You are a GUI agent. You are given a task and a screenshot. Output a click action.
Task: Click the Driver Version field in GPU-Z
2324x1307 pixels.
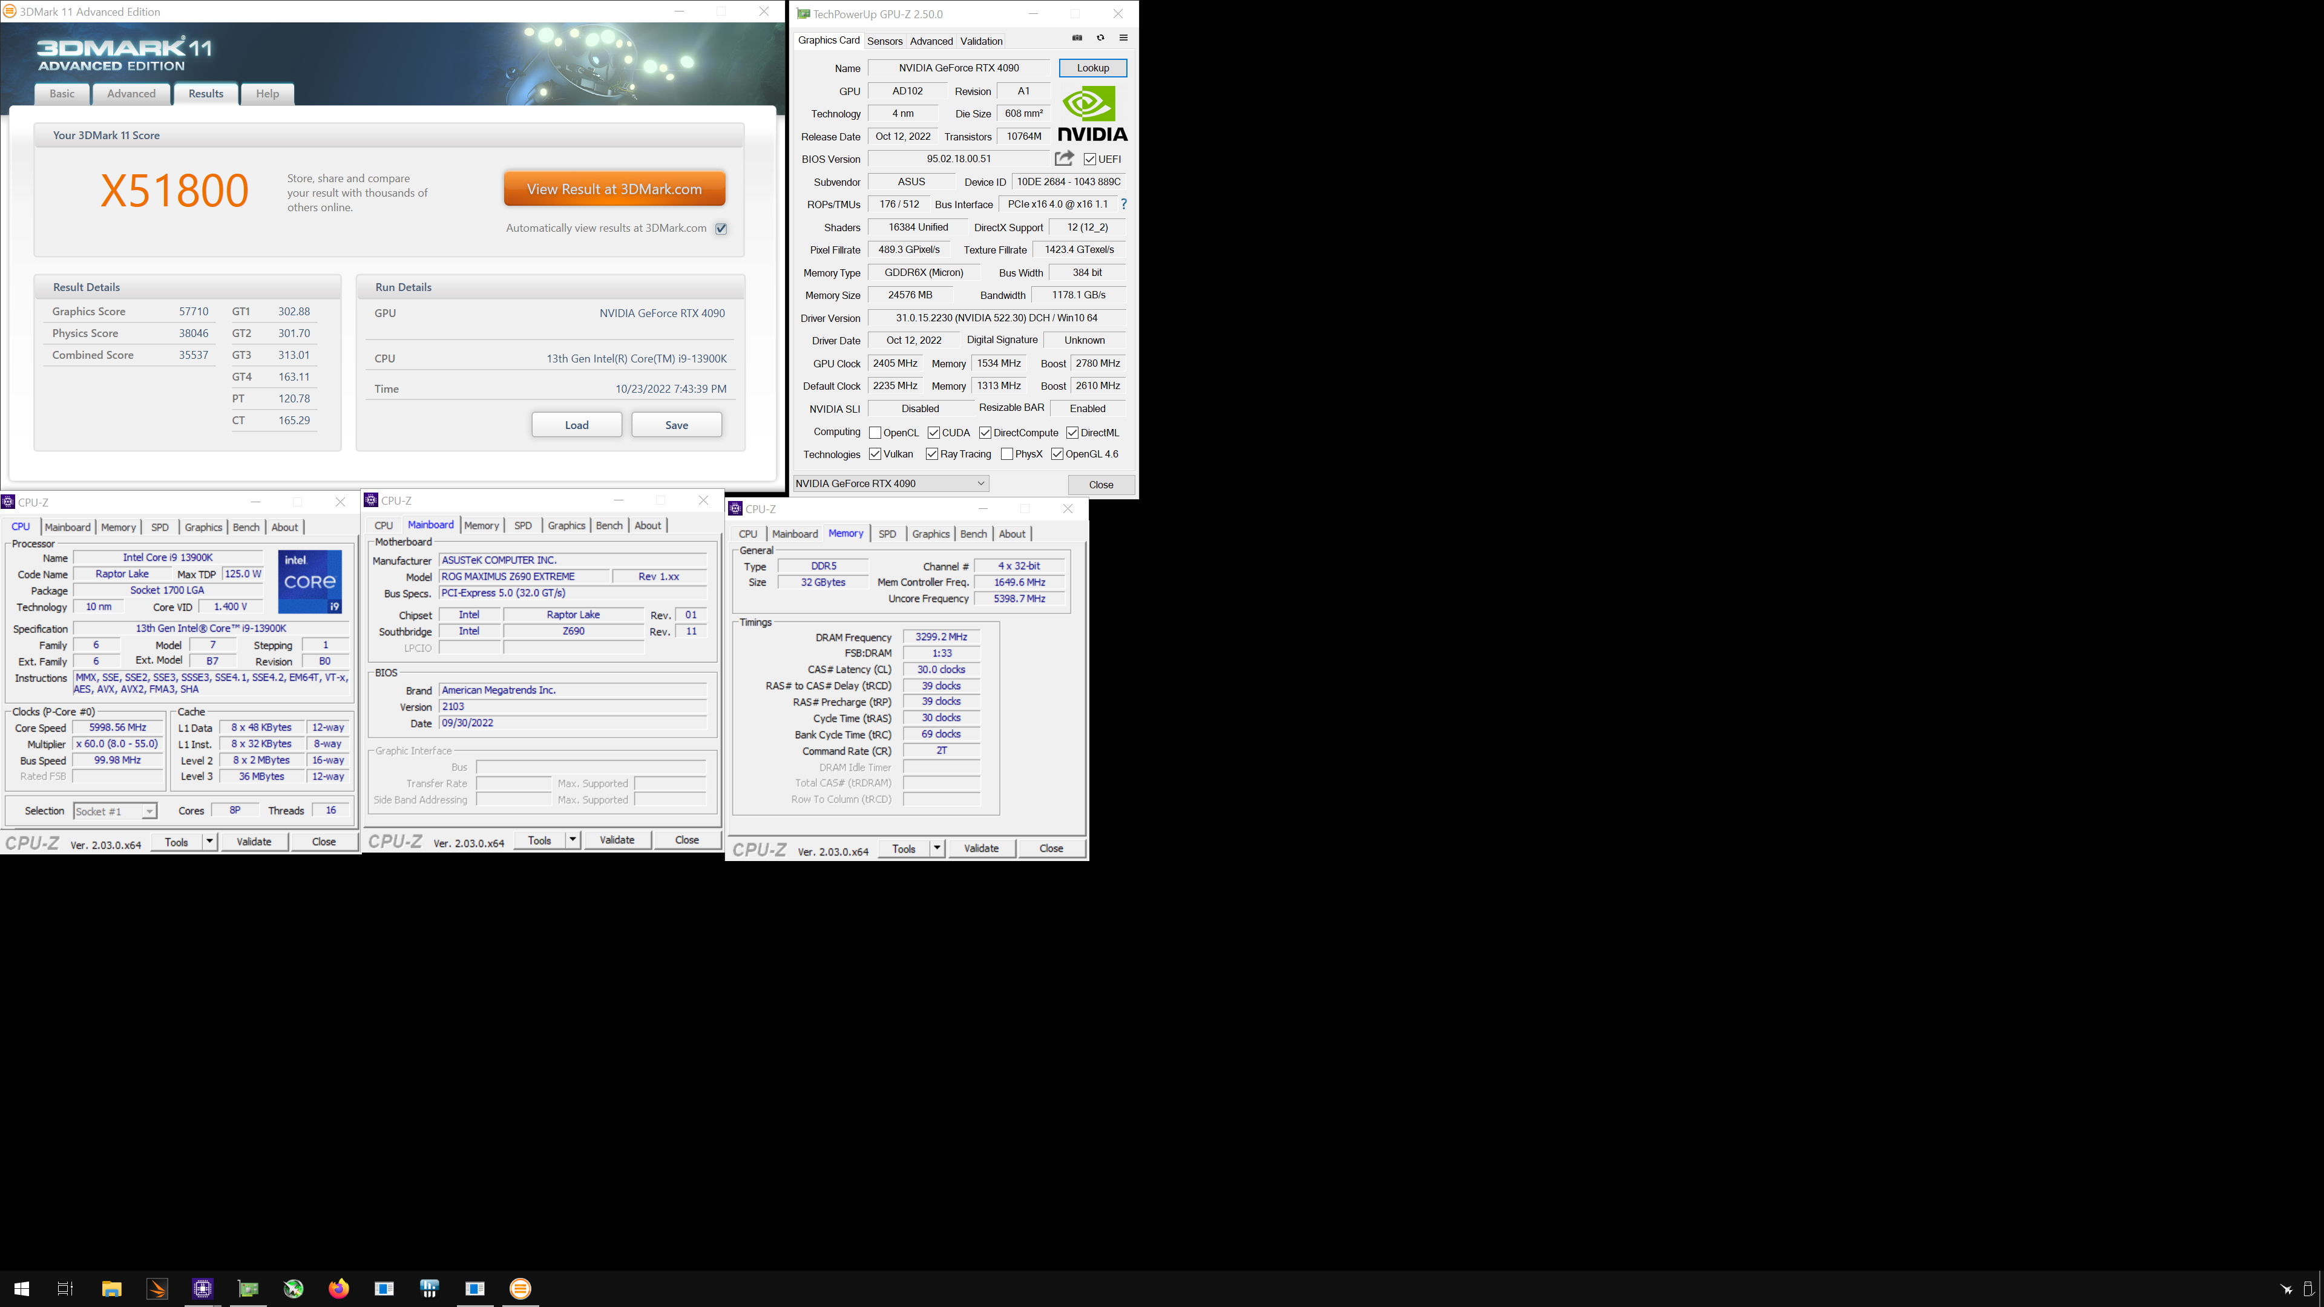[x=996, y=318]
